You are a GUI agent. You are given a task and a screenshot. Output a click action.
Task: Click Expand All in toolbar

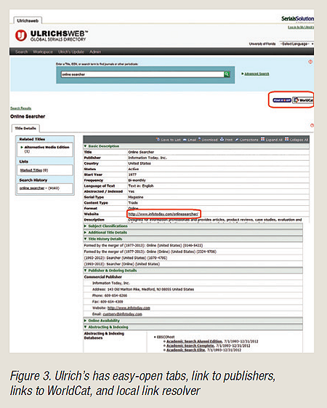coord(272,140)
